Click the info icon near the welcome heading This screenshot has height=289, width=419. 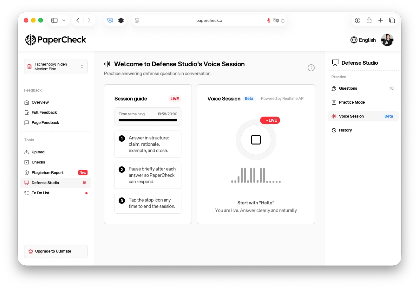coord(311,68)
